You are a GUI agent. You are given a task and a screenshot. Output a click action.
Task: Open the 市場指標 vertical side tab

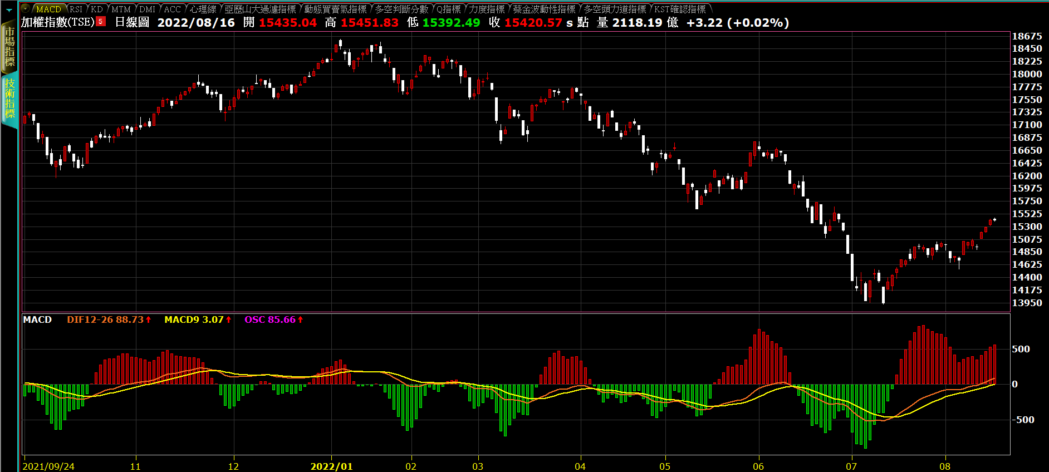pyautogui.click(x=9, y=47)
